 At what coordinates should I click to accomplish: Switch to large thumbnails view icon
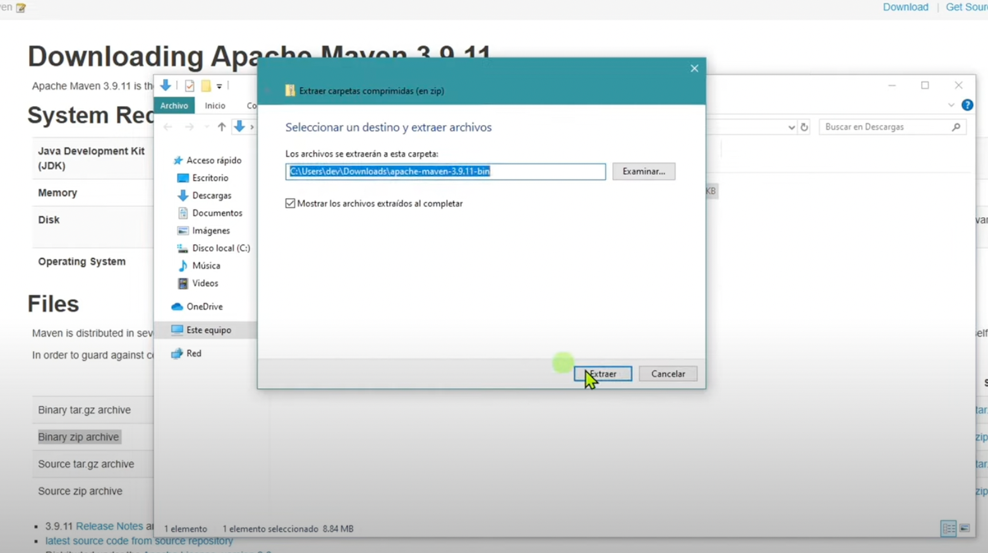pyautogui.click(x=965, y=528)
